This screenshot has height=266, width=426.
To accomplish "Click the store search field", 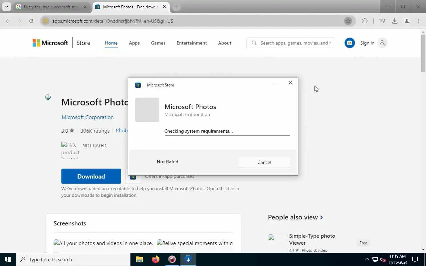I will click(x=291, y=43).
